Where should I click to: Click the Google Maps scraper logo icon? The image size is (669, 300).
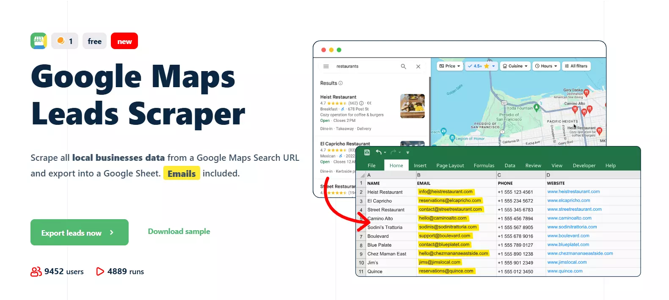pos(39,41)
